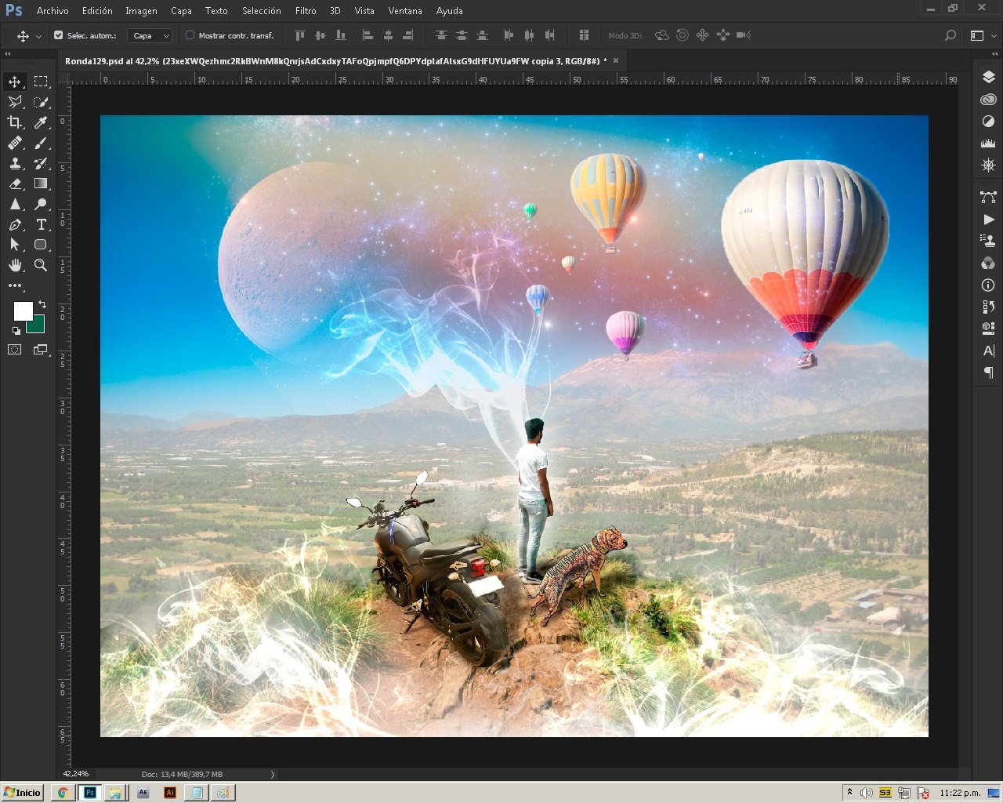Reset default foreground and background colors

coord(16,331)
